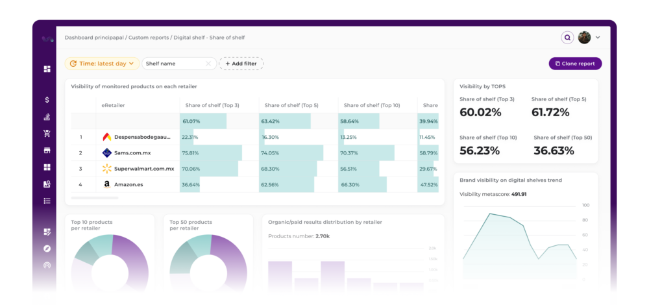Select the storefront icon in sidebar
Image resolution: width=649 pixels, height=305 pixels.
(47, 151)
